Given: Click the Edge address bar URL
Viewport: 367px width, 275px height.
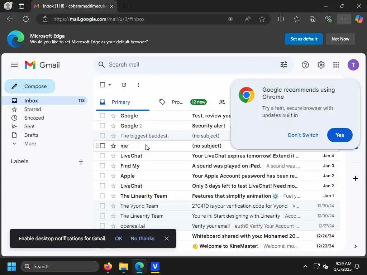Looking at the screenshot, I should [99, 19].
